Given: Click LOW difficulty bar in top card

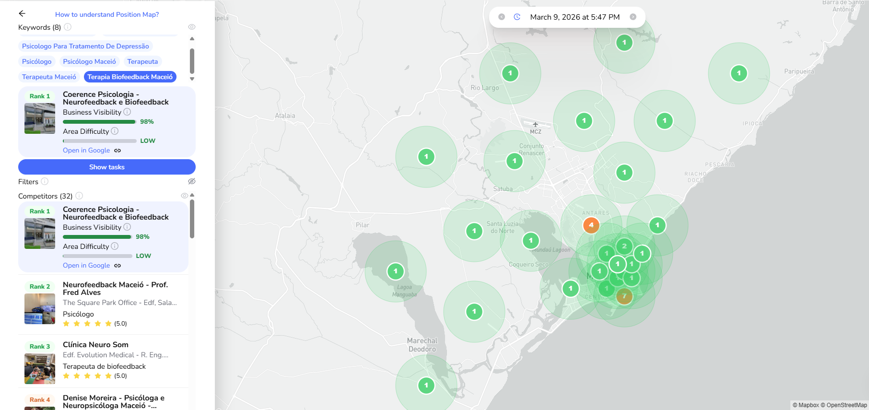Looking at the screenshot, I should point(99,141).
